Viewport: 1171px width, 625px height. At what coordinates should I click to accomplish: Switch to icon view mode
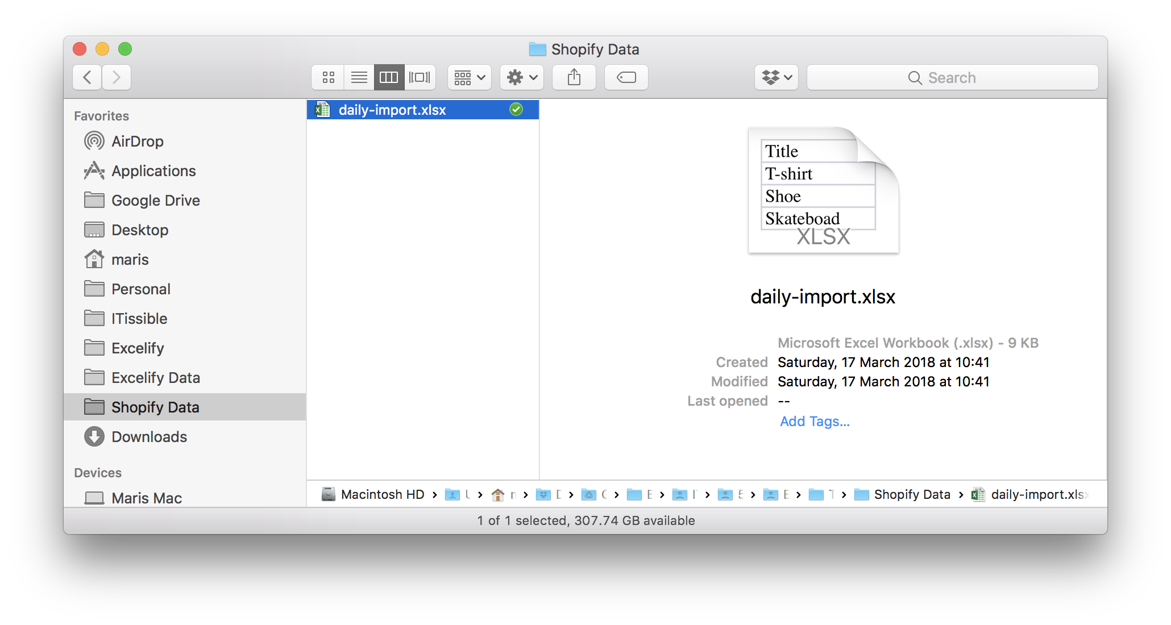[328, 77]
